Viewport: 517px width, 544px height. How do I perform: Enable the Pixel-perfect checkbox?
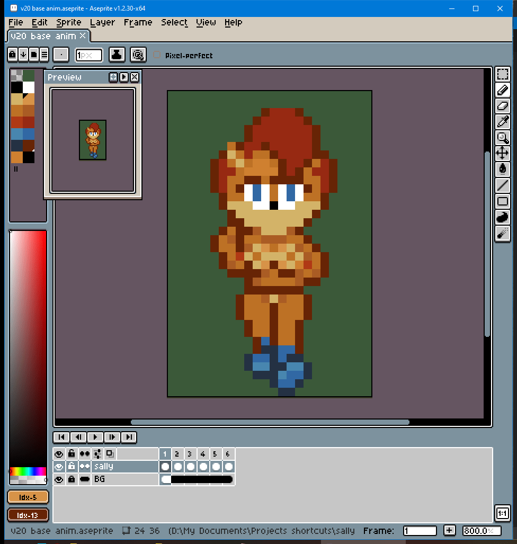pyautogui.click(x=157, y=55)
